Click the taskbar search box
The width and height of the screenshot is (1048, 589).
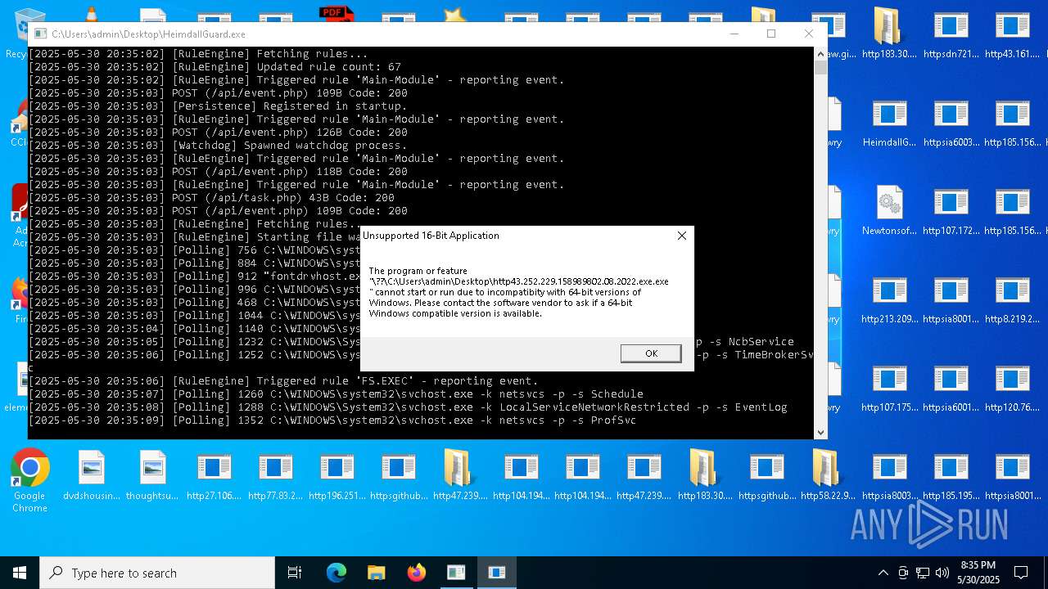tap(157, 573)
